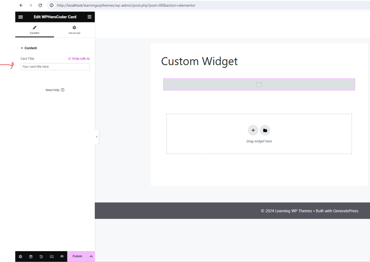Screen dimensions: 370x262
Task: Open the History clock icon
Action: [41, 256]
